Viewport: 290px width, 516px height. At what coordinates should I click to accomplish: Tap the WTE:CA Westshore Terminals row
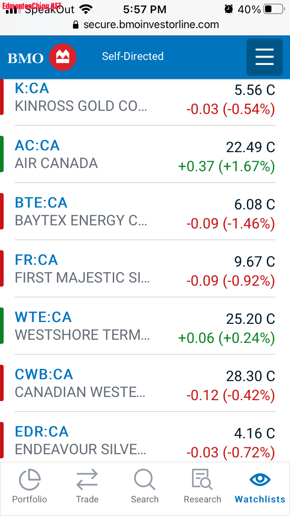145,326
